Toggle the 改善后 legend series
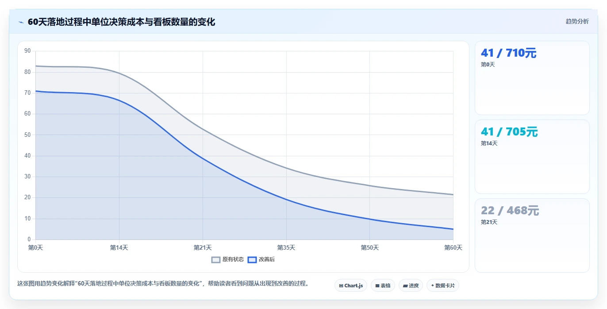Image resolution: width=607 pixels, height=309 pixels. (x=261, y=259)
